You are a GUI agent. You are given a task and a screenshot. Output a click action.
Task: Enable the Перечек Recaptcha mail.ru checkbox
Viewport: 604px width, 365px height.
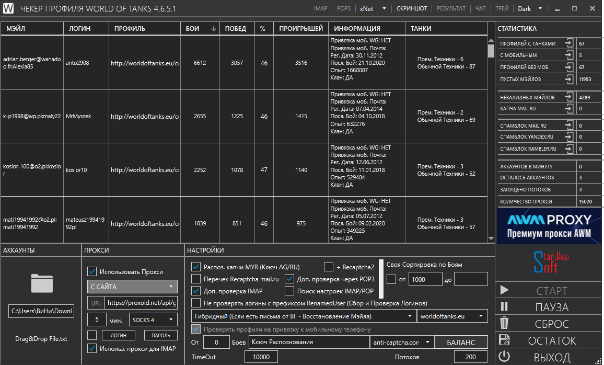coord(196,278)
